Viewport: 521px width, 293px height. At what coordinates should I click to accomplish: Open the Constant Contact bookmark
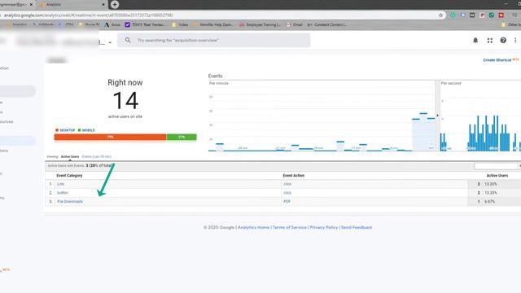click(327, 24)
